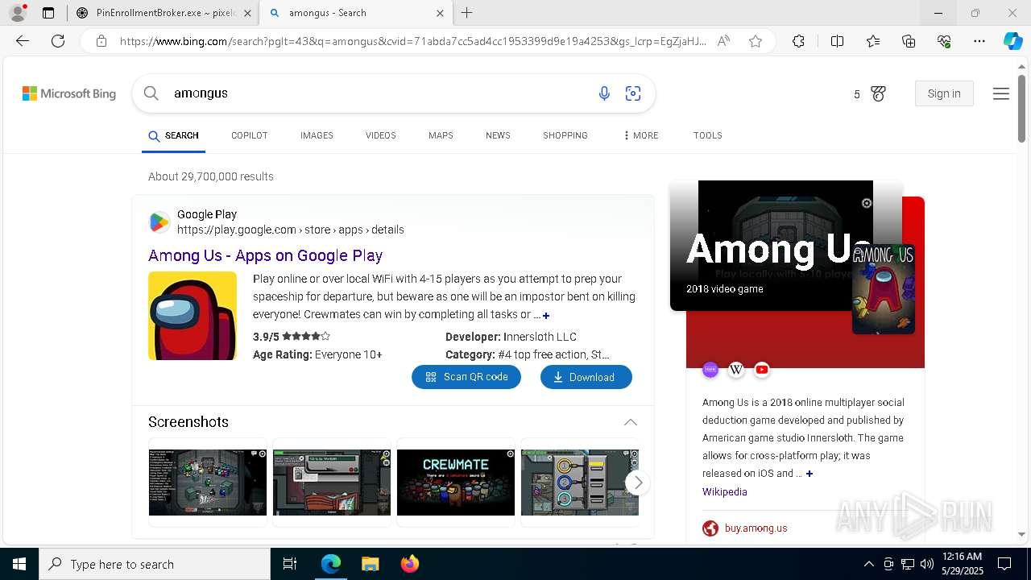Viewport: 1031px width, 580px height.
Task: Collapse the Screenshots section
Action: click(631, 422)
